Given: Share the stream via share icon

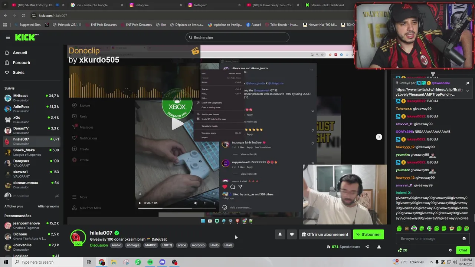Looking at the screenshot, I should pyautogui.click(x=367, y=247).
